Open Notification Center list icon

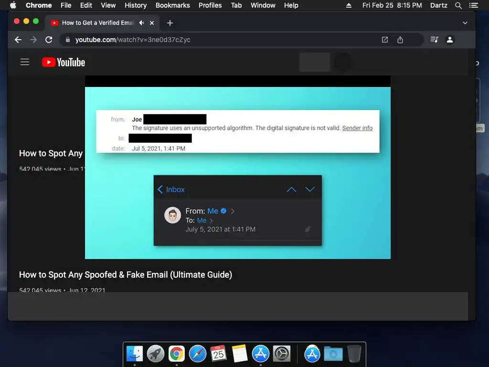pyautogui.click(x=473, y=5)
